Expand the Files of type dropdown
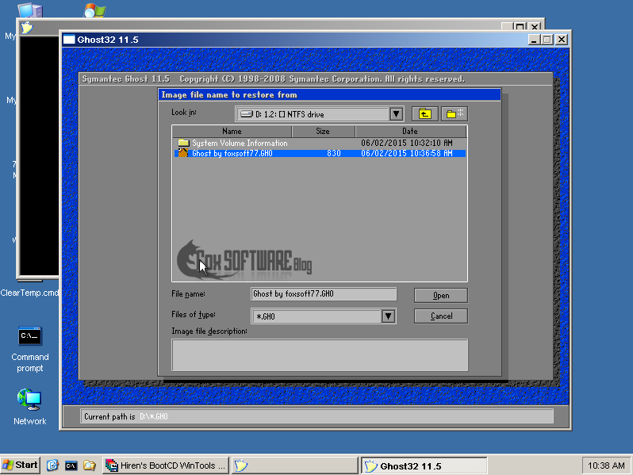This screenshot has height=475, width=633. click(389, 316)
